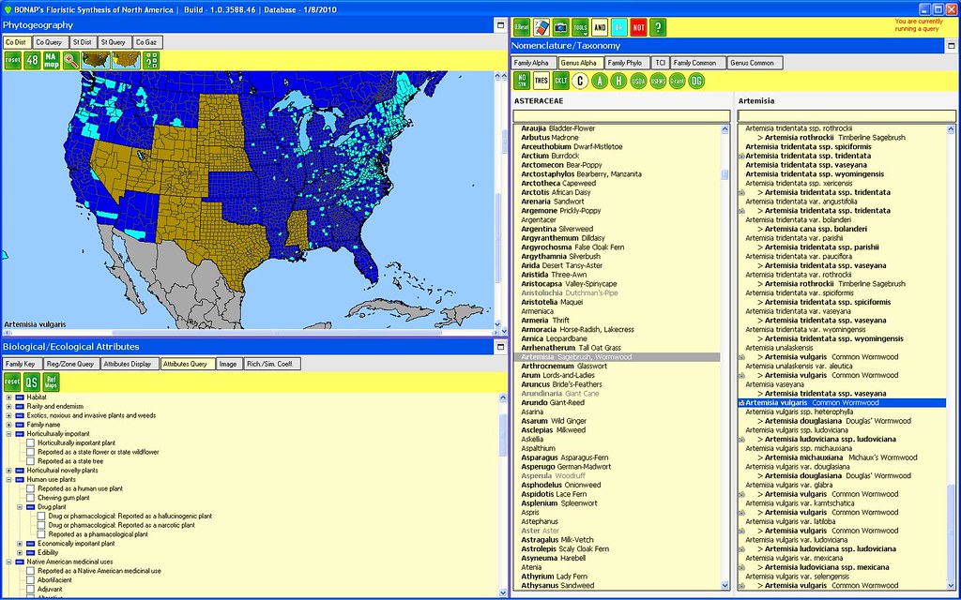
Task: Click the green question mark help icon
Action: 658,27
